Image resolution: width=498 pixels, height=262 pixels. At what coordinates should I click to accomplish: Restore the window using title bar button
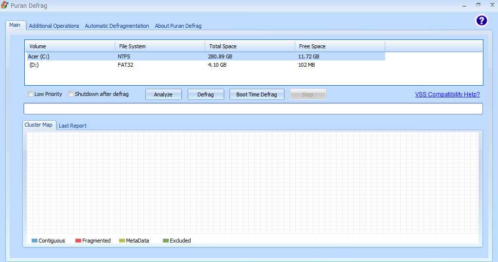pyautogui.click(x=478, y=4)
